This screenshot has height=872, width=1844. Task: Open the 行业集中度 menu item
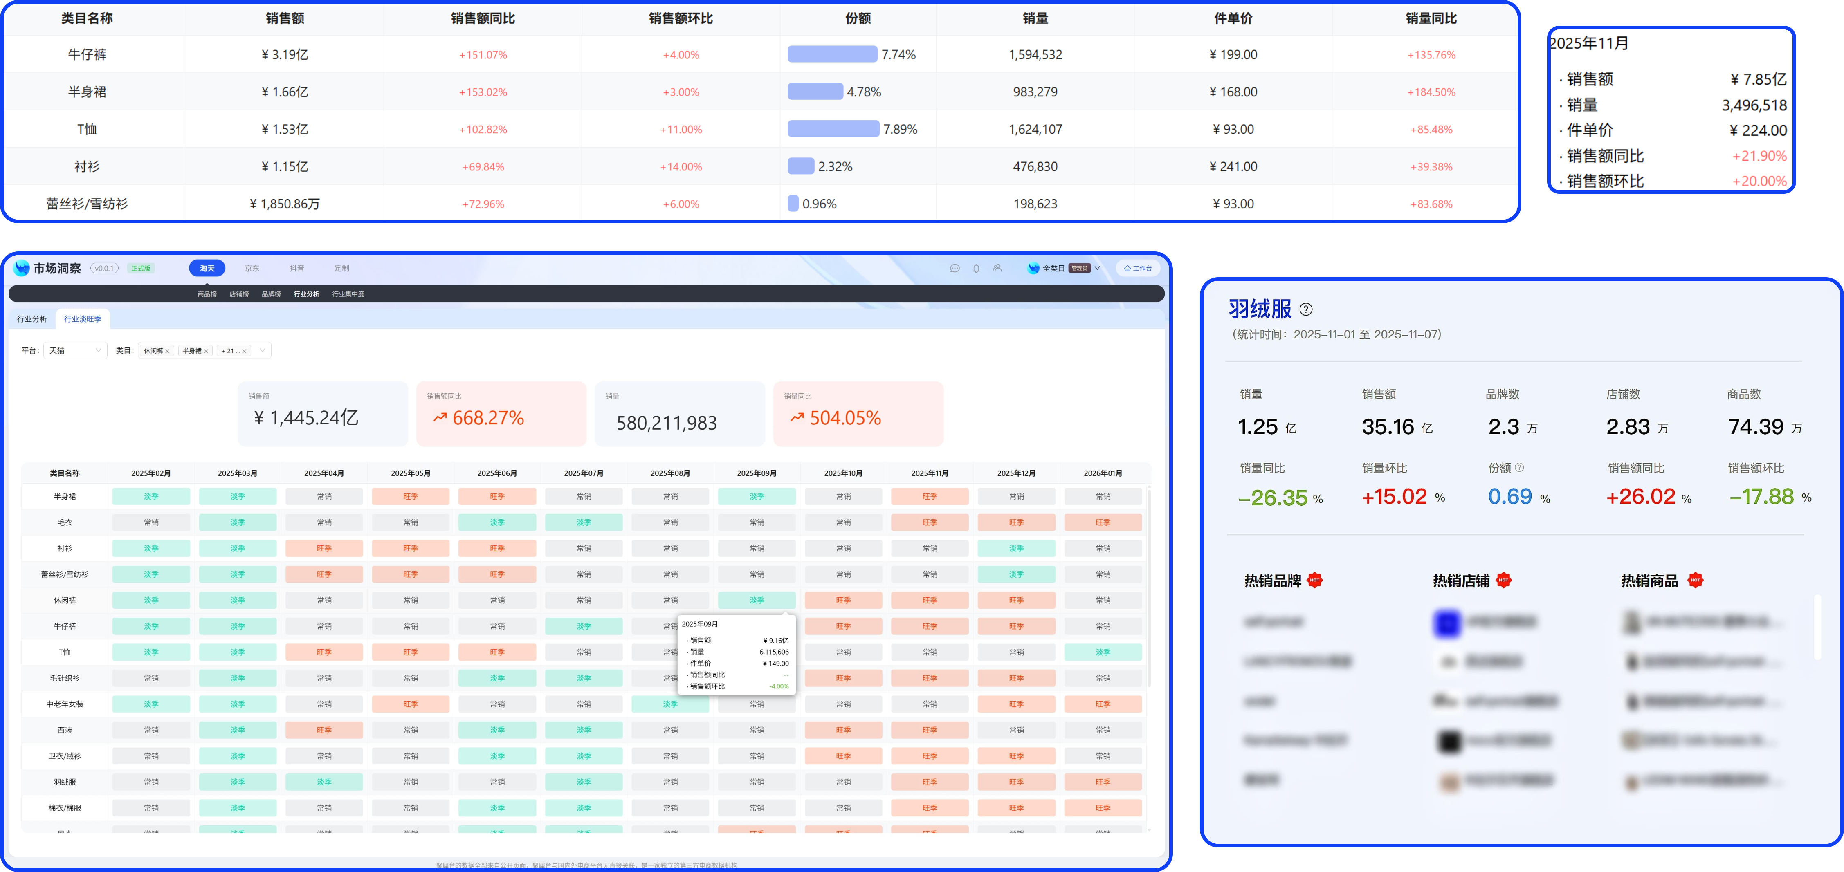coord(348,294)
